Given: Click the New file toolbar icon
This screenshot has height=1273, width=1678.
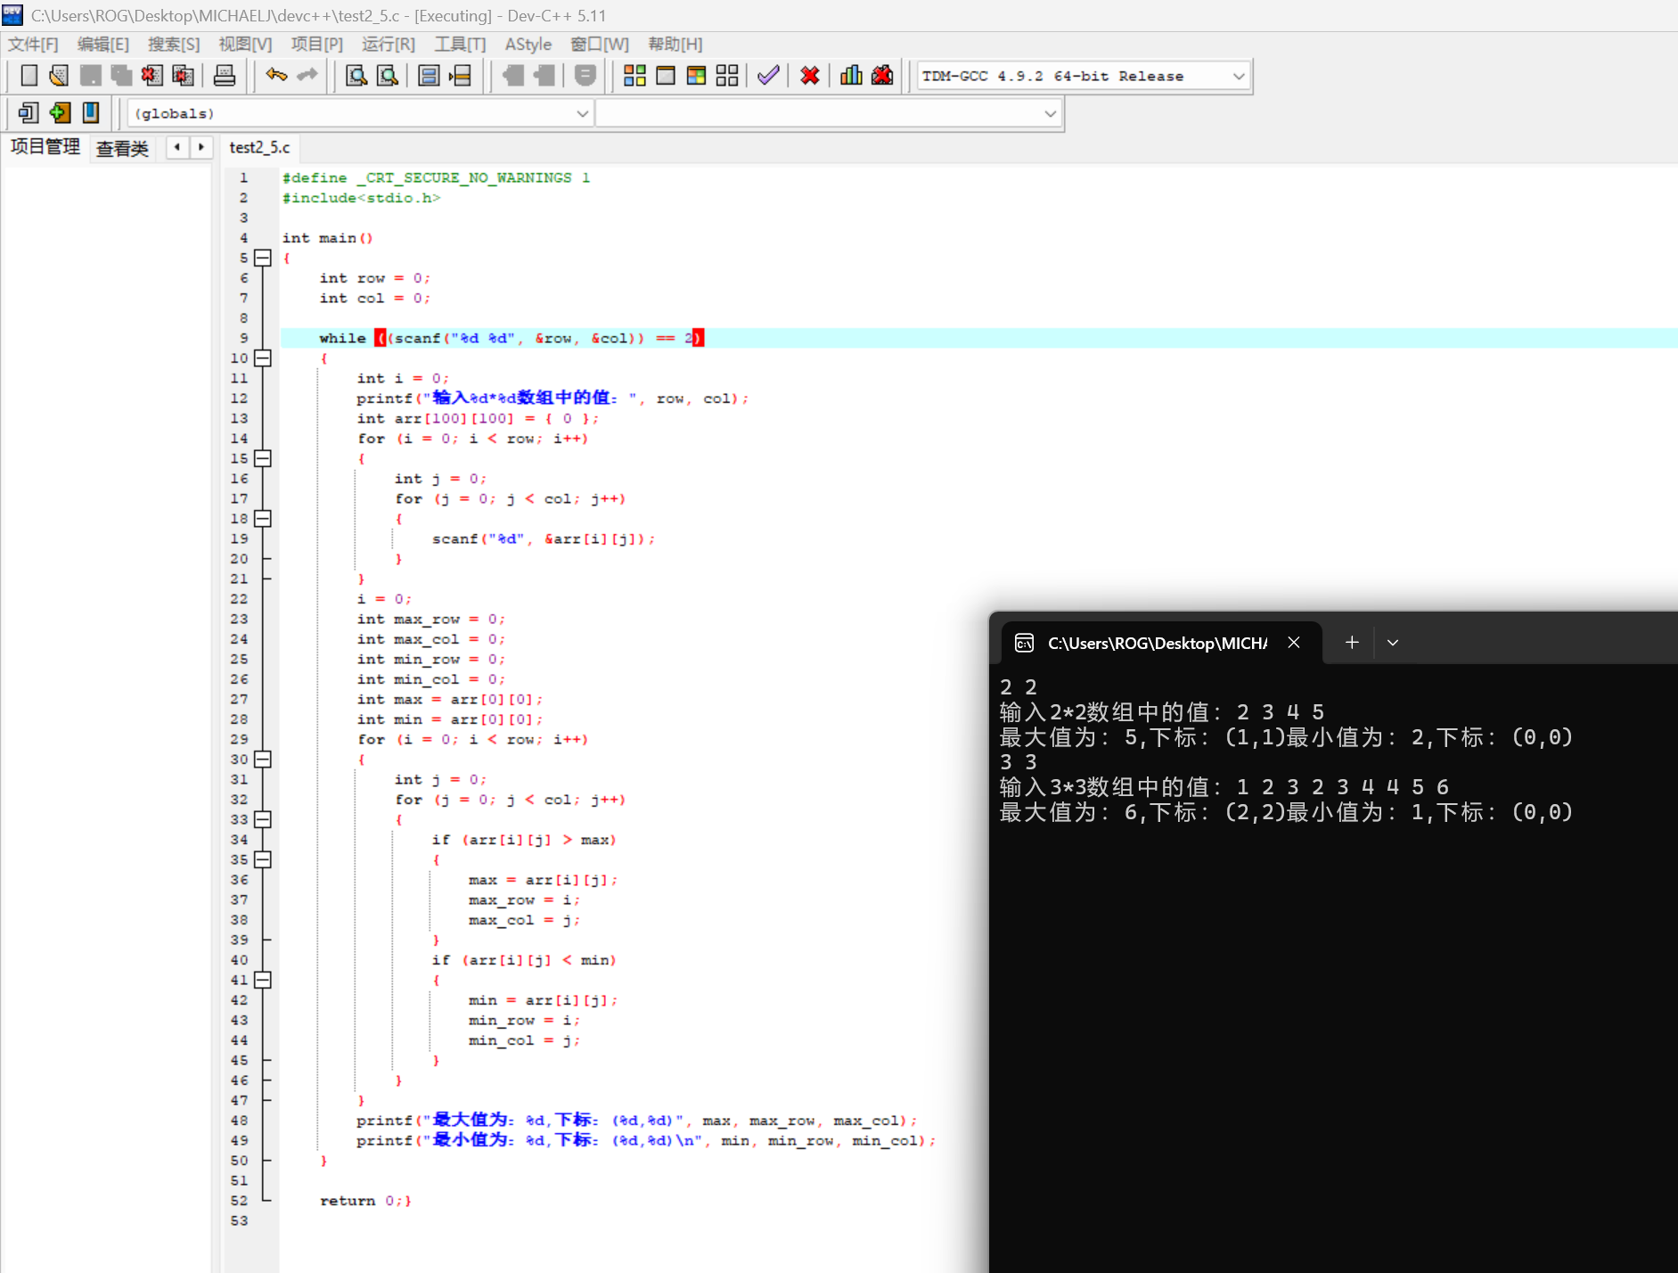Looking at the screenshot, I should (29, 76).
